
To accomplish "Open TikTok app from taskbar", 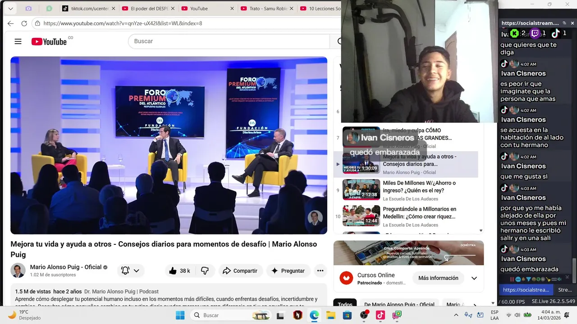I will coord(380,315).
